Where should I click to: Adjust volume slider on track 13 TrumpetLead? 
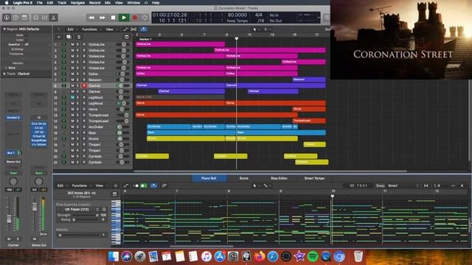[x=123, y=115]
